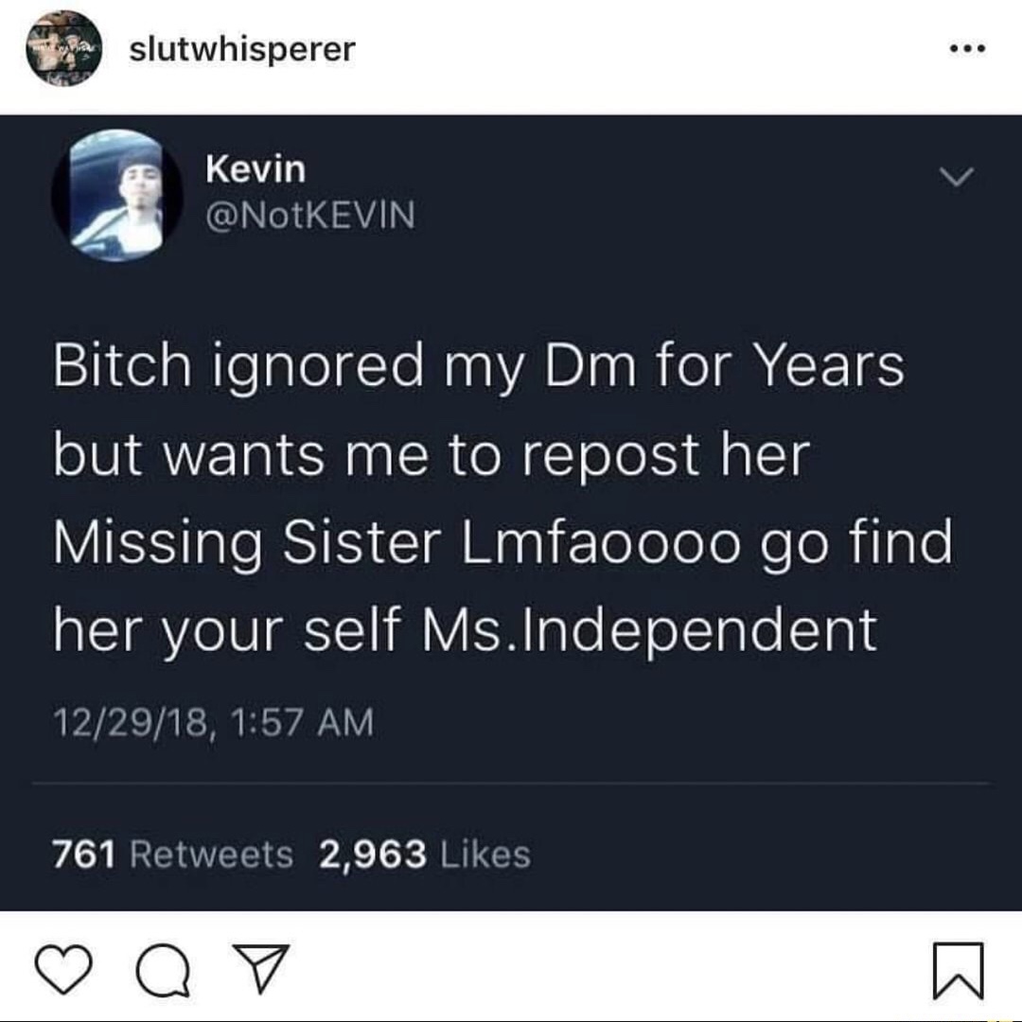The height and width of the screenshot is (1022, 1022).
Task: Show the 761 retweets count
Action: pyautogui.click(x=84, y=854)
